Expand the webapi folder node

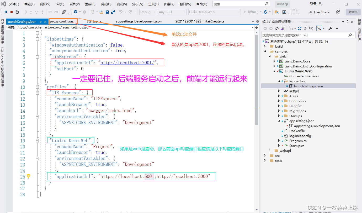point(270,151)
